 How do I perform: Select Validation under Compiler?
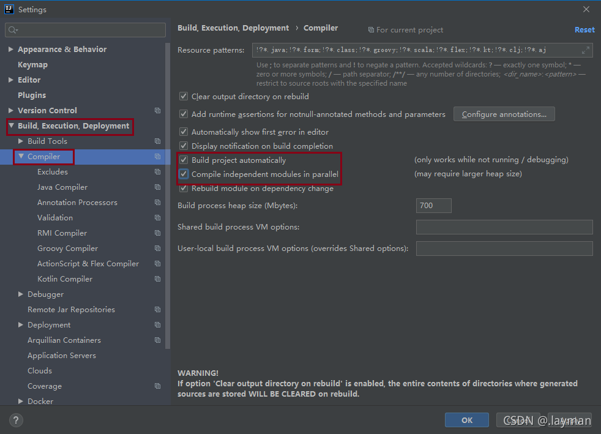pyautogui.click(x=55, y=218)
